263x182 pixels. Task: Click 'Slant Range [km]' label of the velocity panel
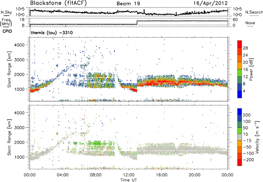9,137
